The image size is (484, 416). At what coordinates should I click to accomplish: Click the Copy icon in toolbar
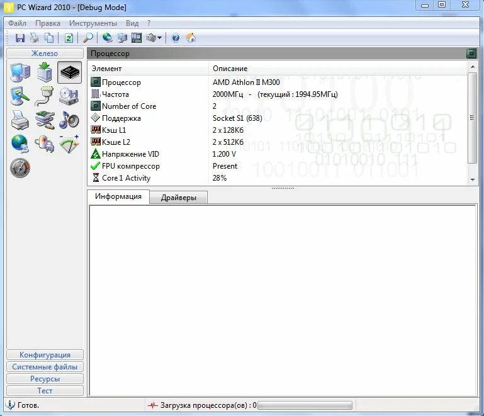click(x=49, y=38)
